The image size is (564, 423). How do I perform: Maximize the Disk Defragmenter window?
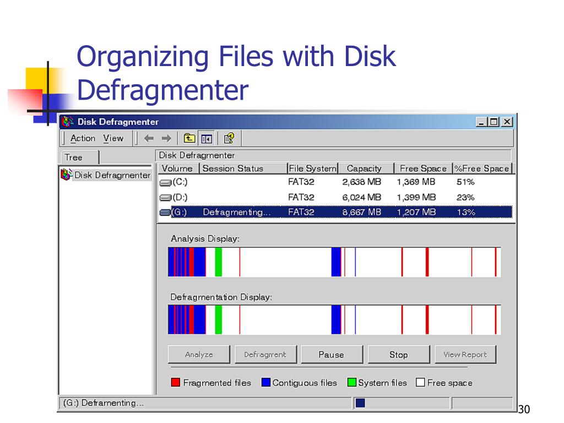click(x=494, y=122)
